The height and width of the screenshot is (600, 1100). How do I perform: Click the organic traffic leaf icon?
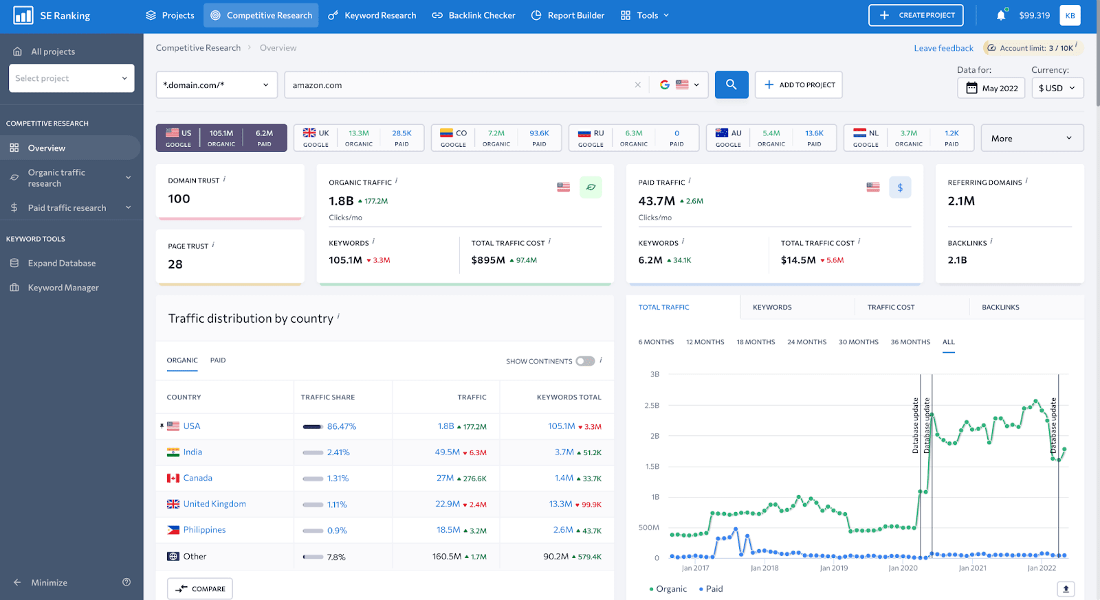tap(591, 187)
